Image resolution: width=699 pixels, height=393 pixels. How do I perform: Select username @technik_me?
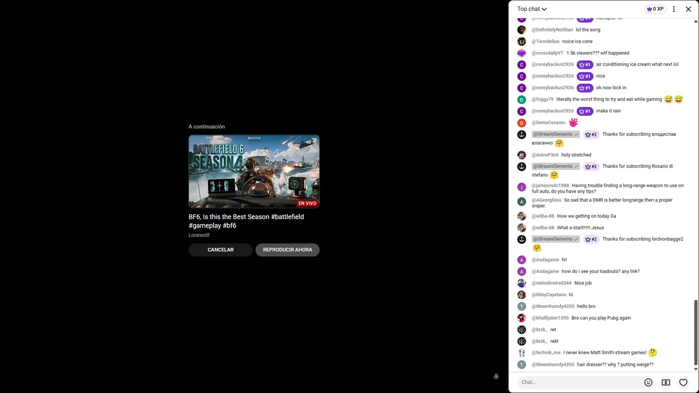click(x=546, y=353)
